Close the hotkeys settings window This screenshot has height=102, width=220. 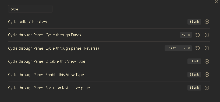pyautogui.click(x=217, y=2)
